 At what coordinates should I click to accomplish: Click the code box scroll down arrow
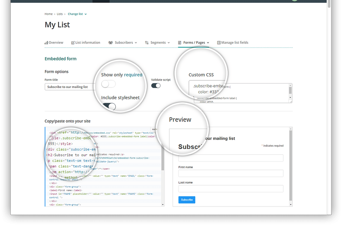[x=163, y=204]
